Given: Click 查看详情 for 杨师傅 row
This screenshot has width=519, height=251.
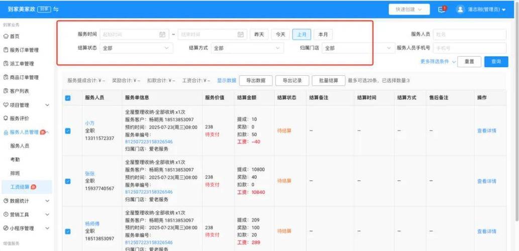Looking at the screenshot, I should pyautogui.click(x=486, y=231).
